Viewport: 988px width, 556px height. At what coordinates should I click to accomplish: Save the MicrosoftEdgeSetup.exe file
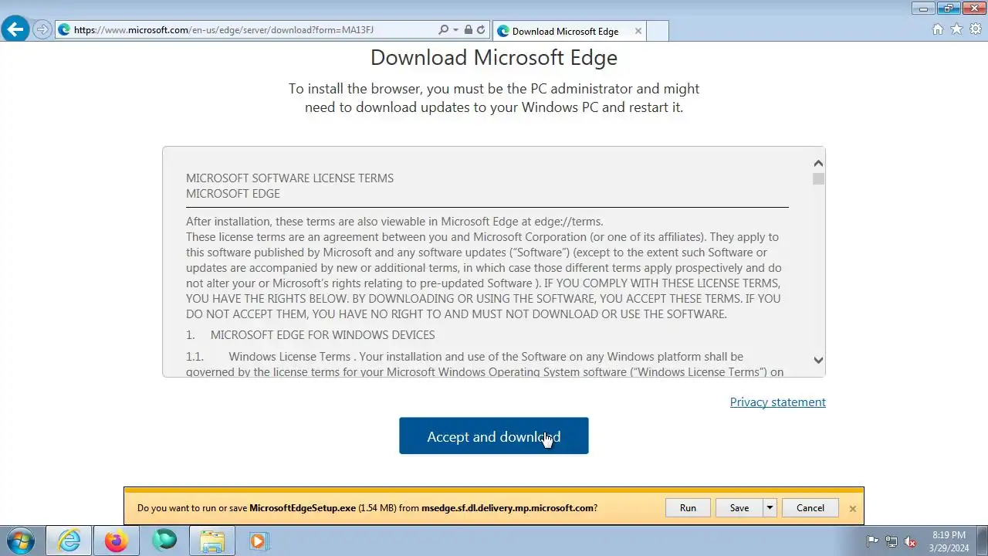click(739, 508)
